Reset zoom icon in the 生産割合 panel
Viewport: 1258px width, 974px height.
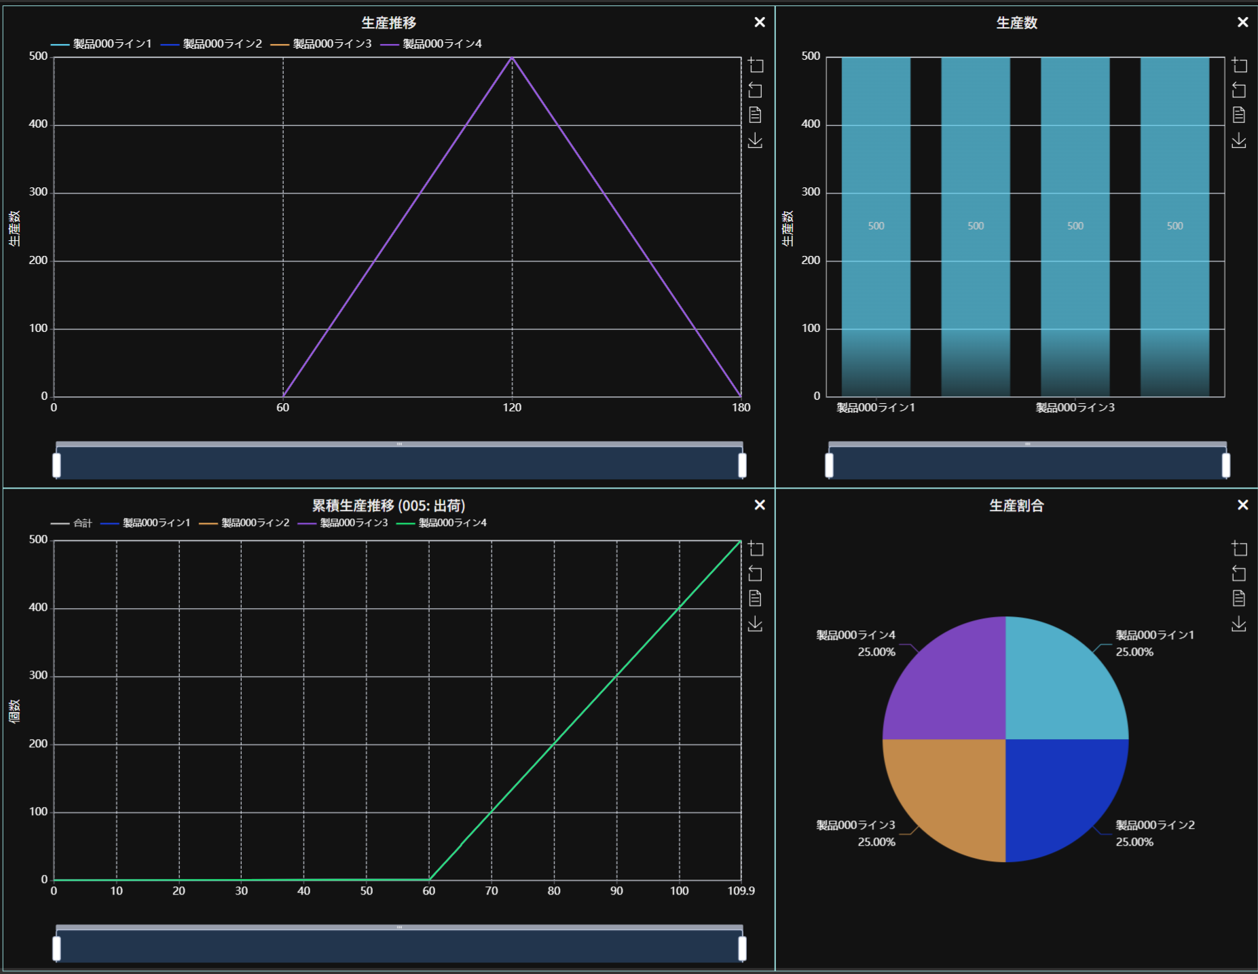point(1239,574)
